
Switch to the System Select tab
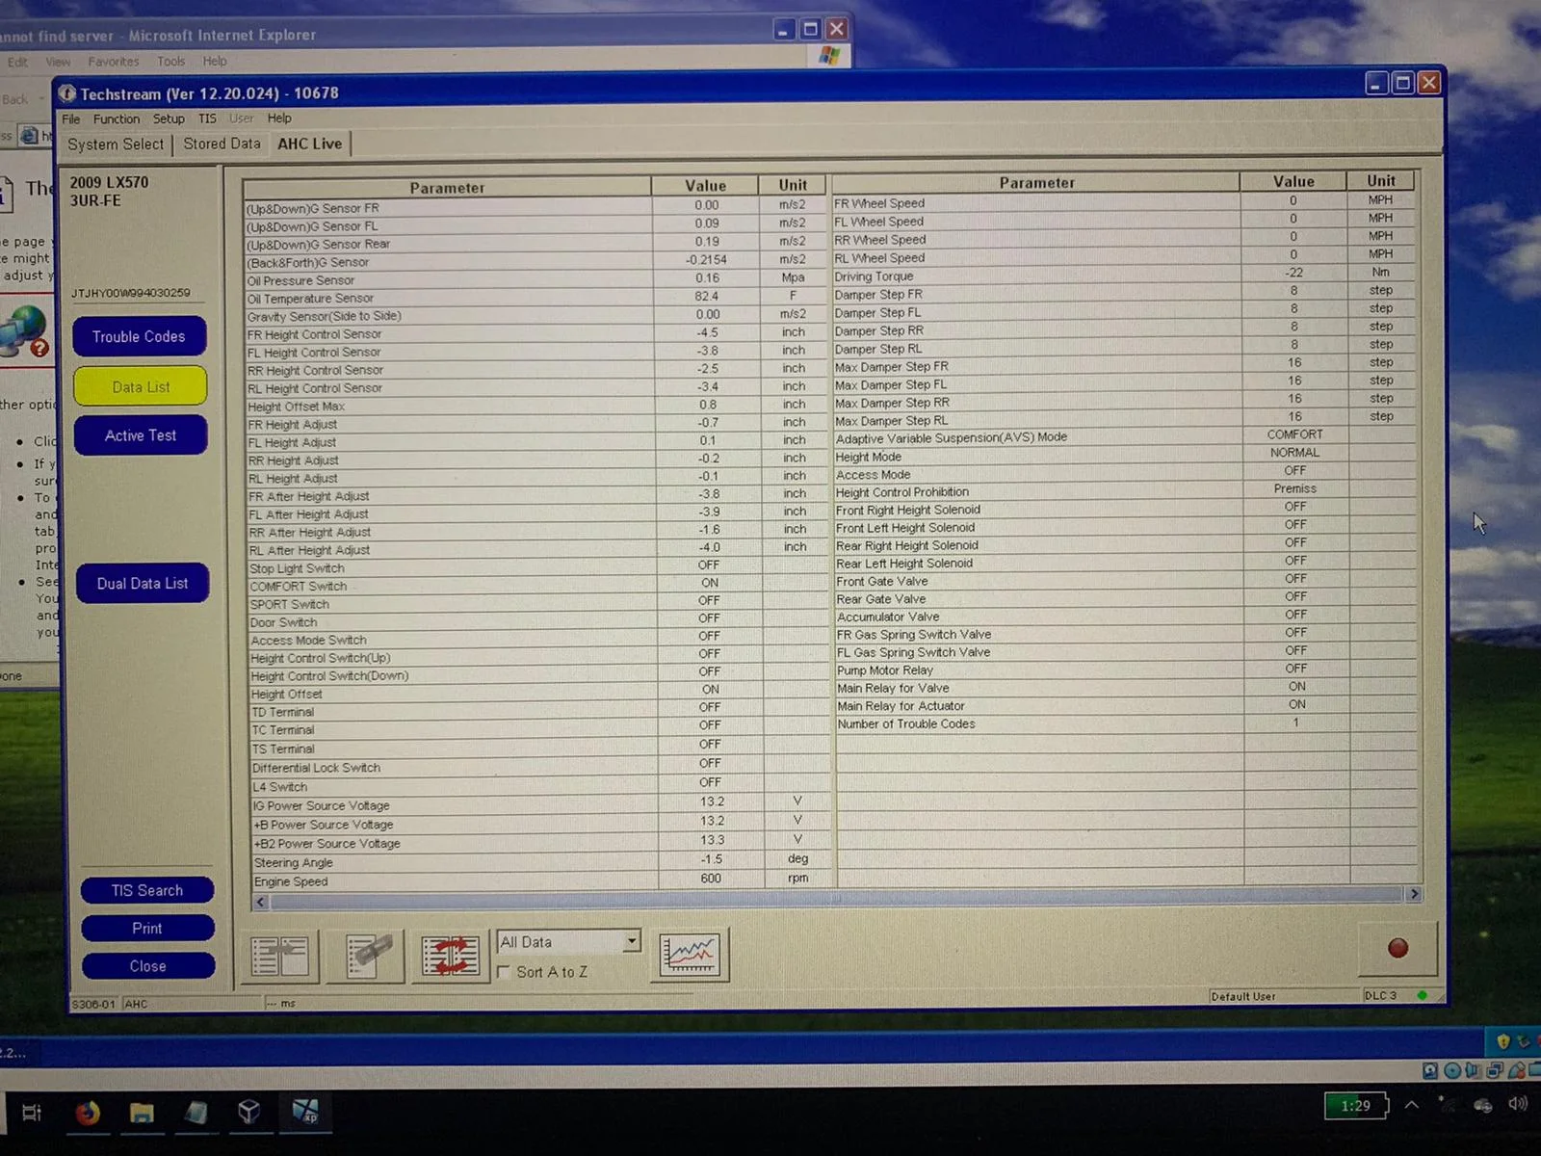coord(116,144)
